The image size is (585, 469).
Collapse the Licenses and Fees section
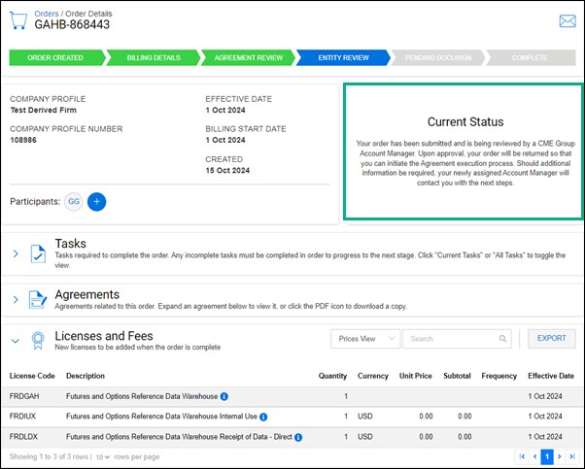click(x=16, y=340)
